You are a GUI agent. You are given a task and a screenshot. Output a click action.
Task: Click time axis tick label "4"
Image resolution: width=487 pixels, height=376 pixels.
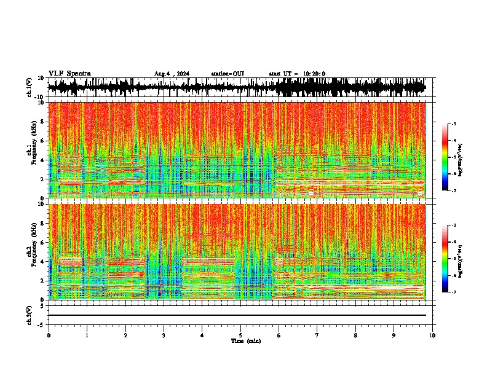click(x=202, y=335)
